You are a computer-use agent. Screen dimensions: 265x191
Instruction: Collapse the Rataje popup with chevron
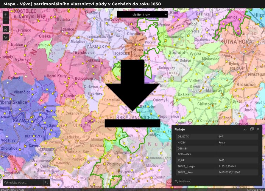[245, 129]
